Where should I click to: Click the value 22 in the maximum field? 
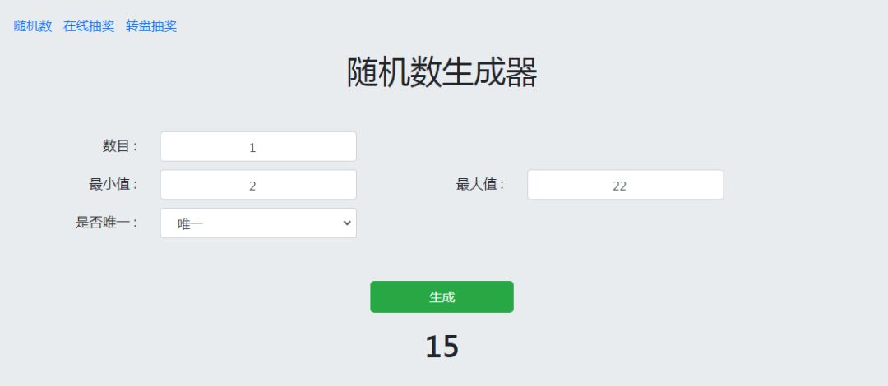(x=619, y=186)
